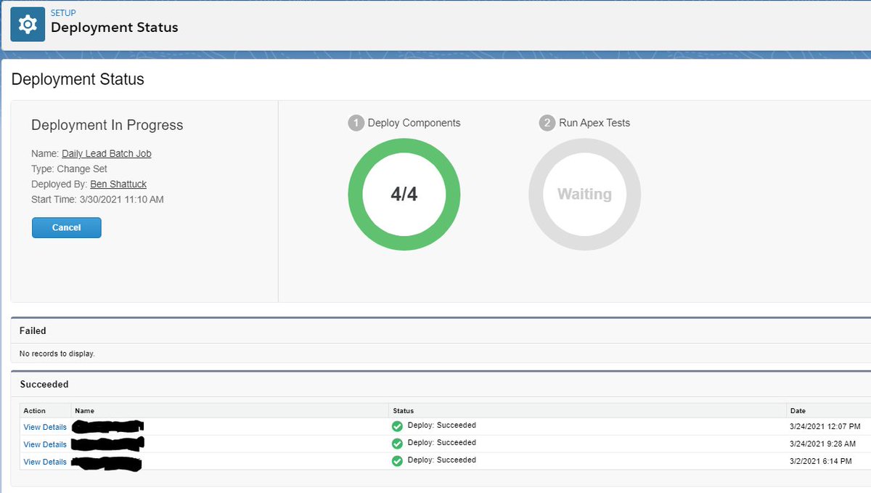Click the step 2 Run Apex Tests badge
Image resolution: width=871 pixels, height=493 pixels.
pyautogui.click(x=547, y=123)
